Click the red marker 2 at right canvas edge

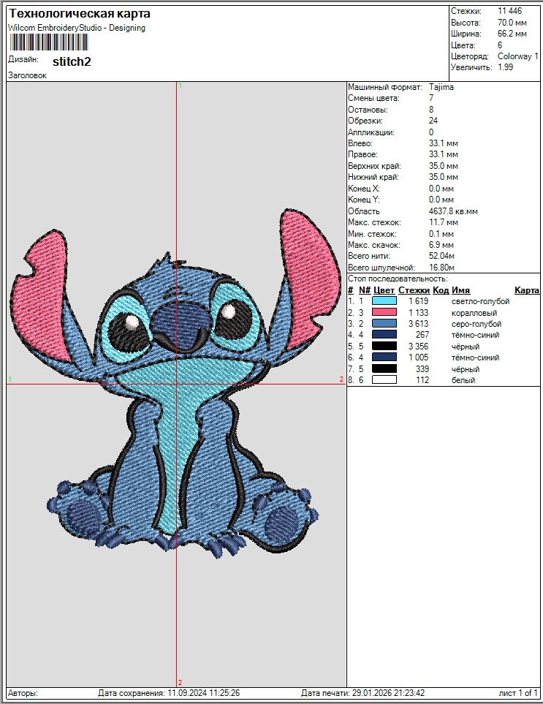coord(341,379)
